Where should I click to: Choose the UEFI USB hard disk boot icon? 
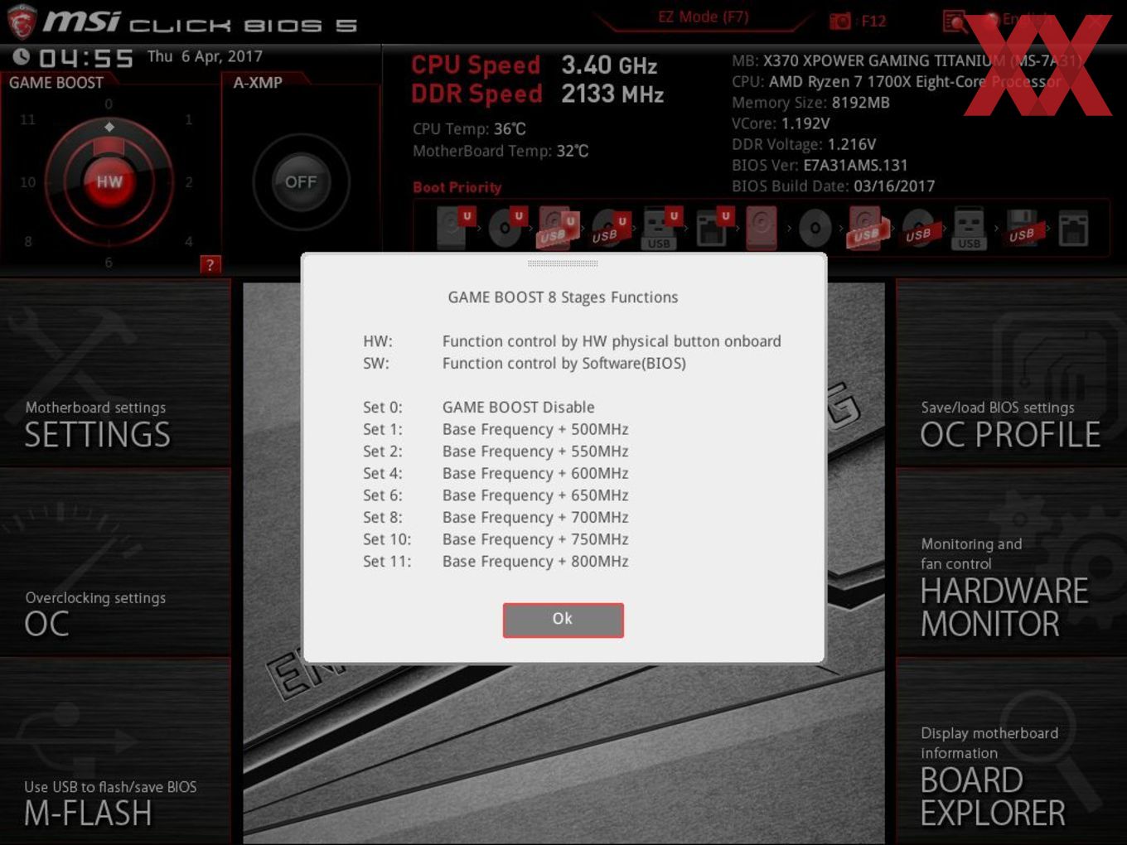point(558,228)
